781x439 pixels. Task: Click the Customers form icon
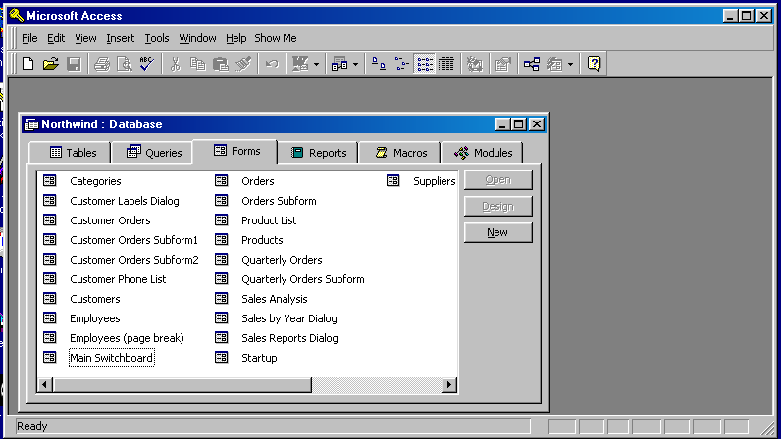point(50,299)
